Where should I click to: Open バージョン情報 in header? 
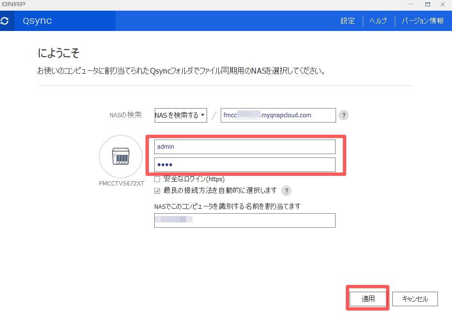(x=422, y=21)
